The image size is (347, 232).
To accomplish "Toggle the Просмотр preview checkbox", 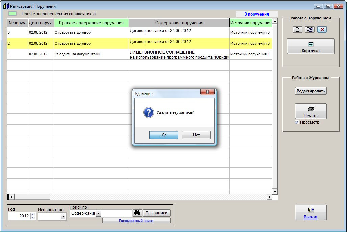I will pos(297,122).
